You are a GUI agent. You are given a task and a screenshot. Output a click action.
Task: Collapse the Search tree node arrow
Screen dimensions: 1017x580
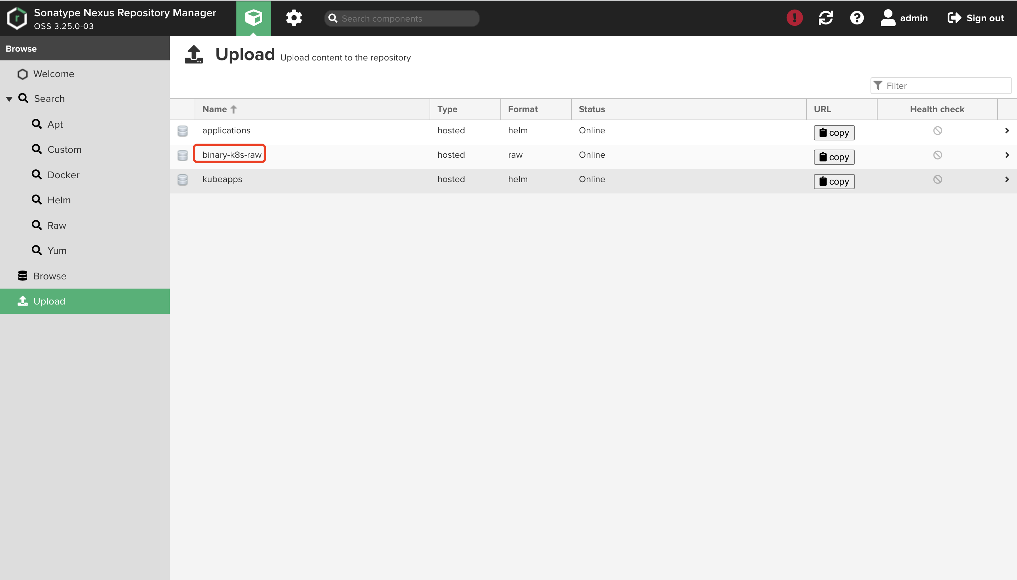pyautogui.click(x=9, y=99)
